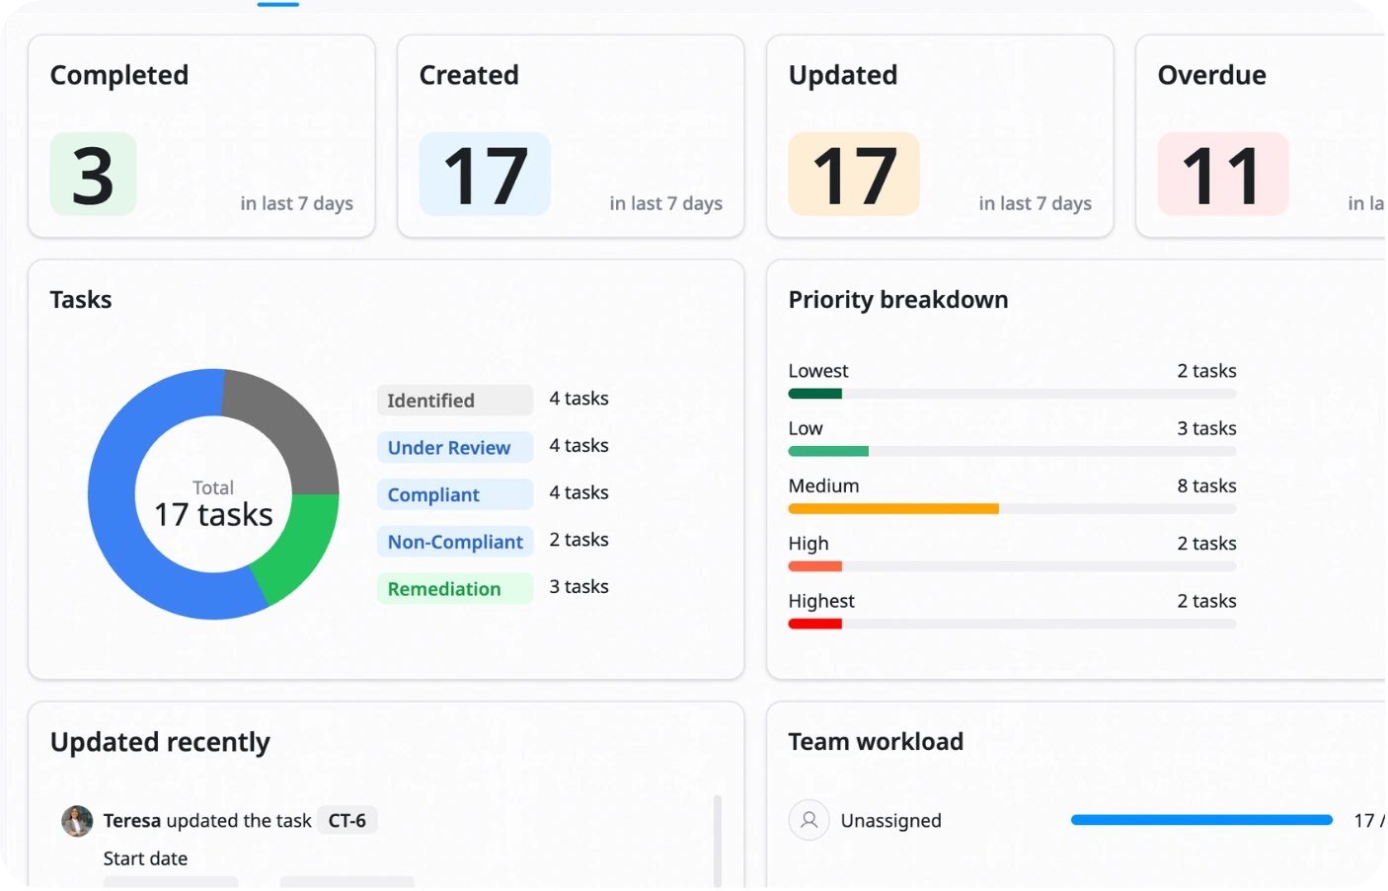This screenshot has width=1388, height=891.
Task: Click the Updated recently heading
Action: point(160,742)
